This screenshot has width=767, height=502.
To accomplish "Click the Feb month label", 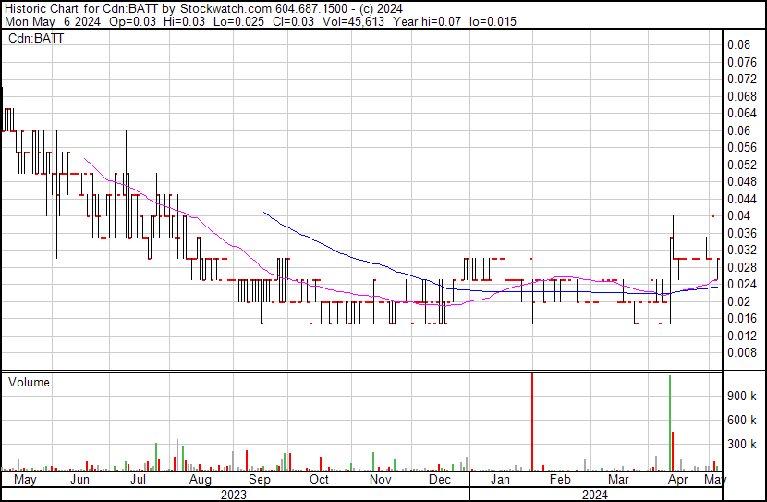I will click(x=560, y=479).
